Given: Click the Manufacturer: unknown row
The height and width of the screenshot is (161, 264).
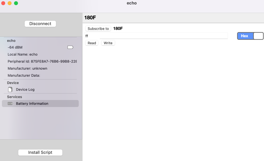Looking at the screenshot, I should click(x=27, y=68).
